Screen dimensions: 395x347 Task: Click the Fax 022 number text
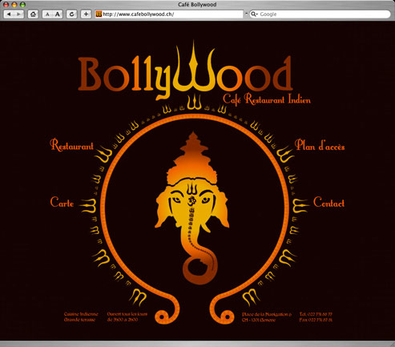(x=316, y=320)
